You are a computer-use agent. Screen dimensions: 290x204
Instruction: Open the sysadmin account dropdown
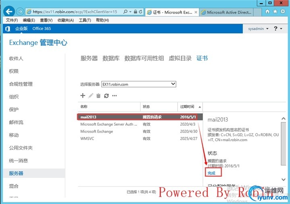point(258,29)
